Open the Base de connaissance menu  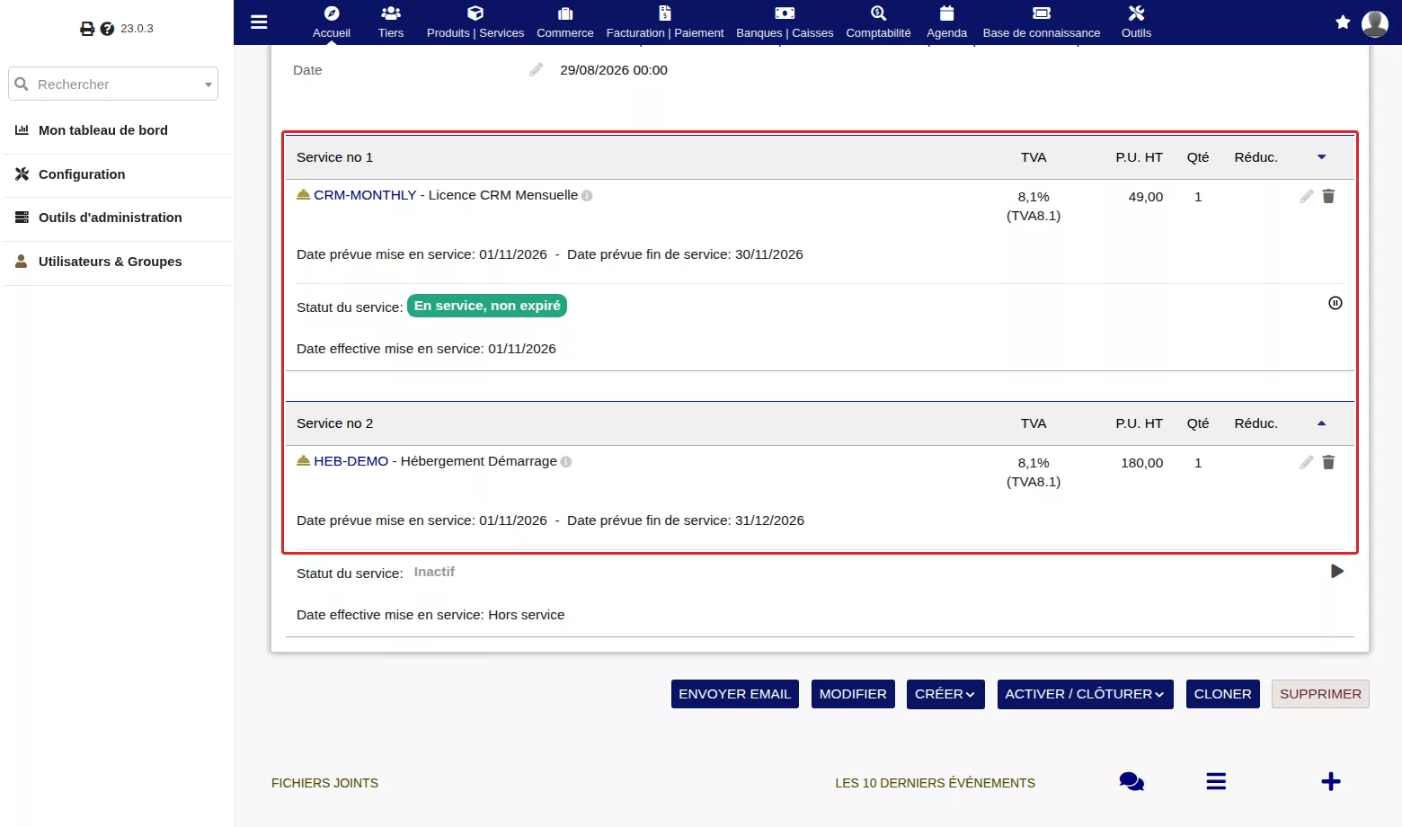tap(1042, 22)
